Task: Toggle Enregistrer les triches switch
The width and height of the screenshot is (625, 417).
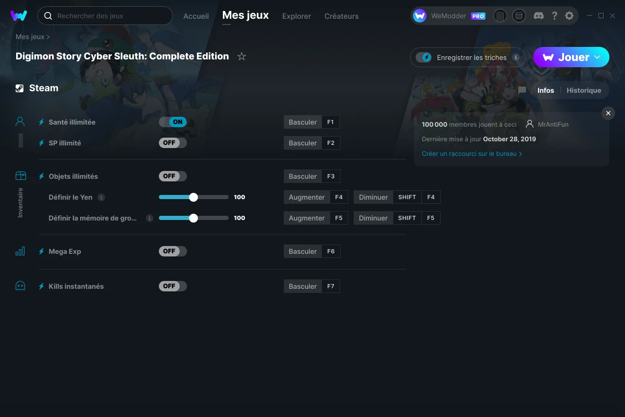Action: coord(423,57)
